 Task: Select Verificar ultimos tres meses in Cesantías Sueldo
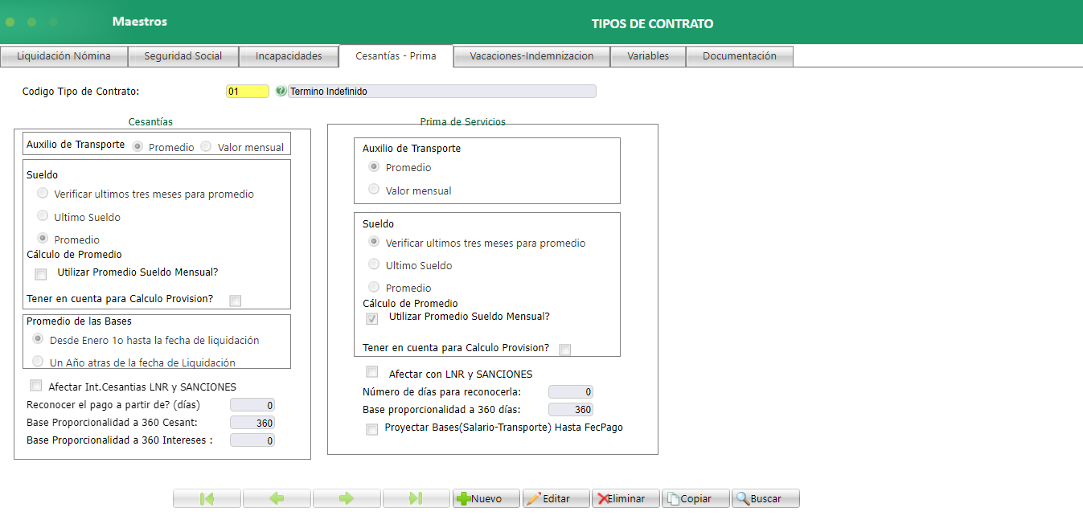point(43,193)
